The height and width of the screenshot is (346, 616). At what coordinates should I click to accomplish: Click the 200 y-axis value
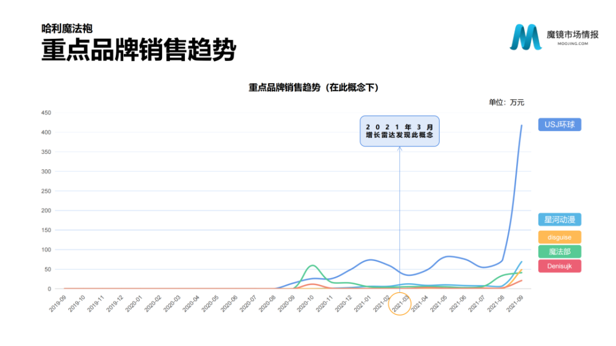46,211
